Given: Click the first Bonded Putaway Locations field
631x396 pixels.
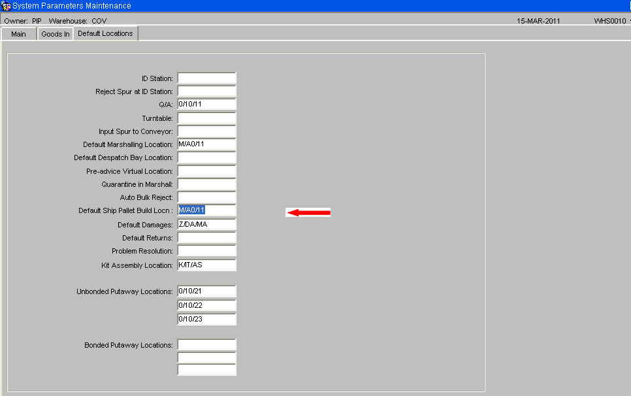Looking at the screenshot, I should [x=207, y=344].
